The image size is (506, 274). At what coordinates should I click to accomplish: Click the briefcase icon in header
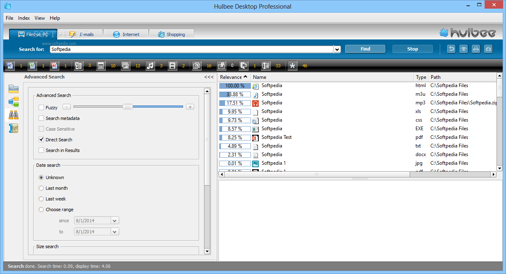pos(488,49)
